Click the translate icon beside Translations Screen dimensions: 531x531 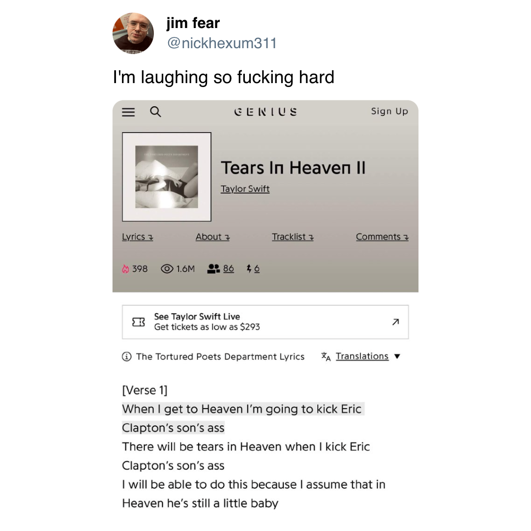click(x=326, y=356)
